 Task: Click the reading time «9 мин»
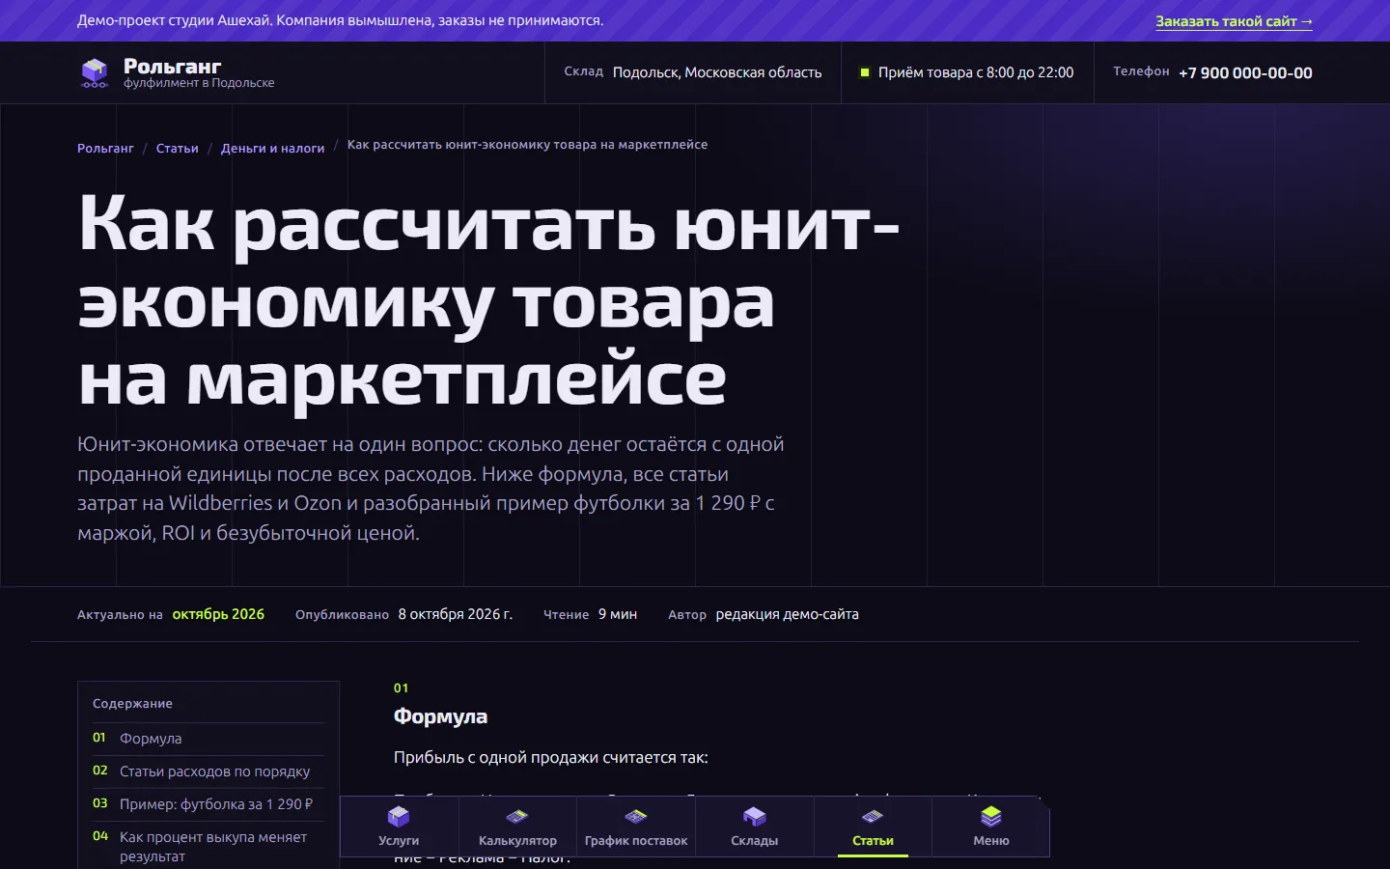(618, 614)
